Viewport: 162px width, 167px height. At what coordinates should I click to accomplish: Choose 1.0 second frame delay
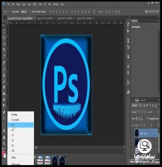[21, 135]
